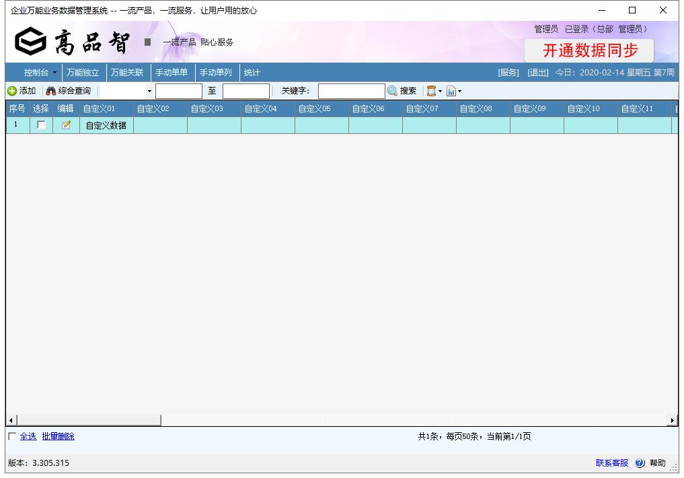
Task: Expand the scroll icon dropdown arrow
Action: point(440,92)
